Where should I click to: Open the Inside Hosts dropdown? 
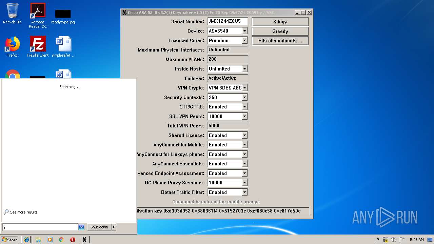click(x=245, y=69)
